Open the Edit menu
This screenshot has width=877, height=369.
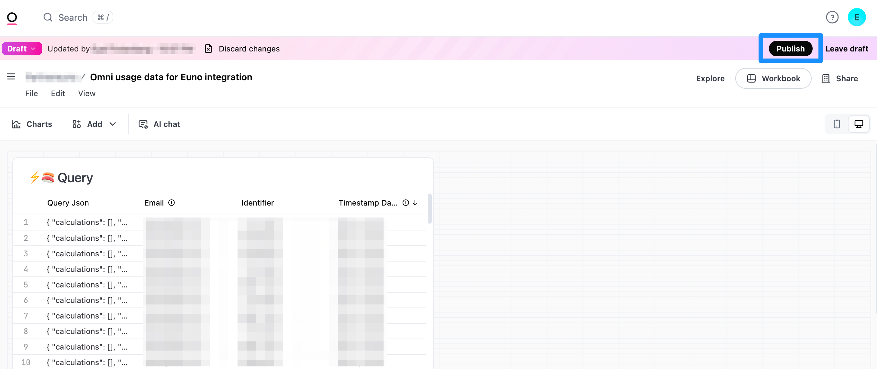(58, 94)
